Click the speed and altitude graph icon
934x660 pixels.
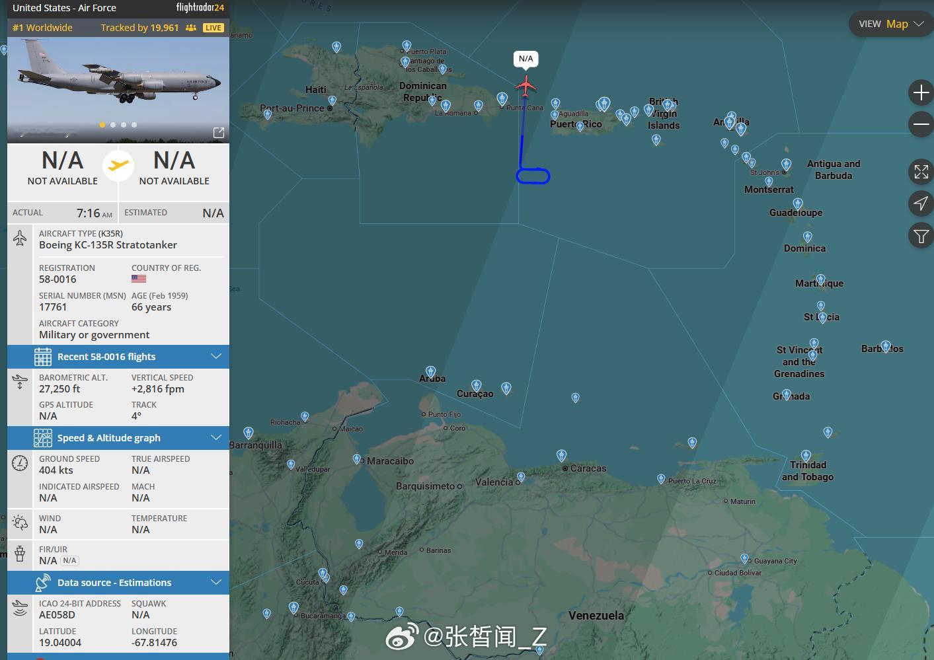tap(43, 438)
